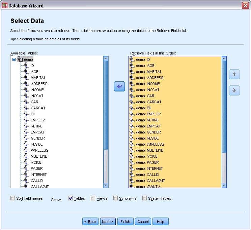Screen dimensions: 251x230
Task: Toggle the Views checkbox
Action: (x=93, y=198)
